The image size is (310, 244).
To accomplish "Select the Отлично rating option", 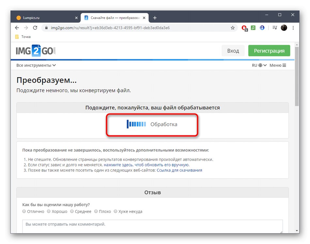I will point(24,211).
